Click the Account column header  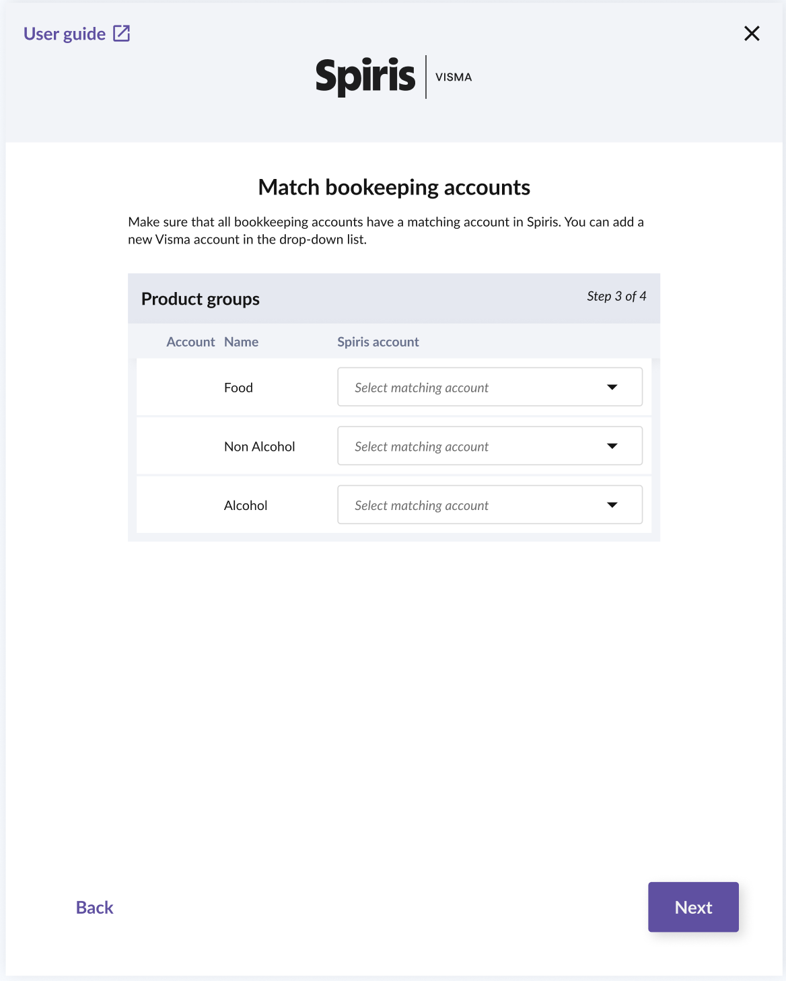click(190, 342)
